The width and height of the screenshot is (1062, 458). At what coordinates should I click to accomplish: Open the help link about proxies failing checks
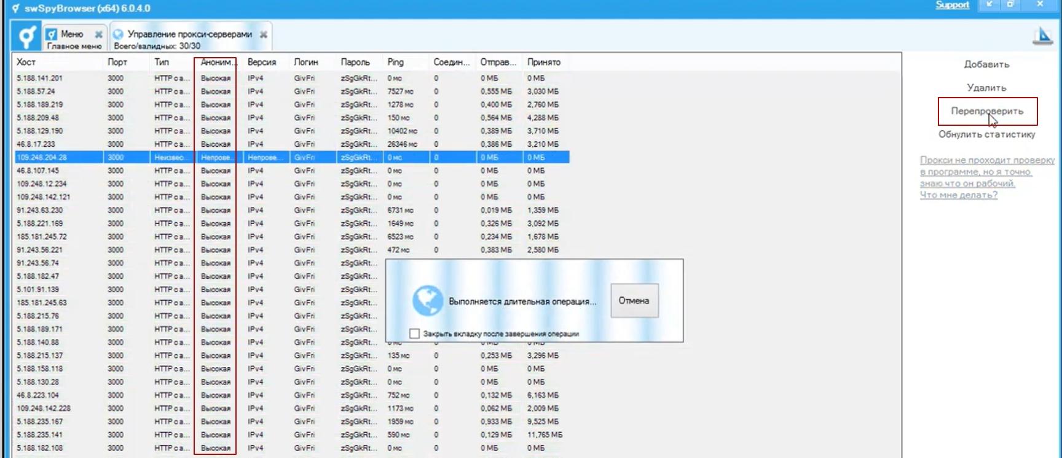click(x=987, y=177)
